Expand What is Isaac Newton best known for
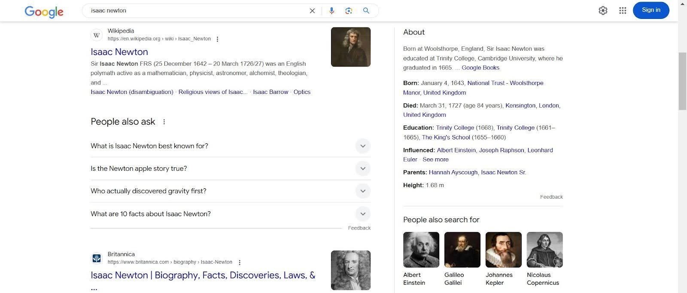The height and width of the screenshot is (293, 687). point(231,146)
